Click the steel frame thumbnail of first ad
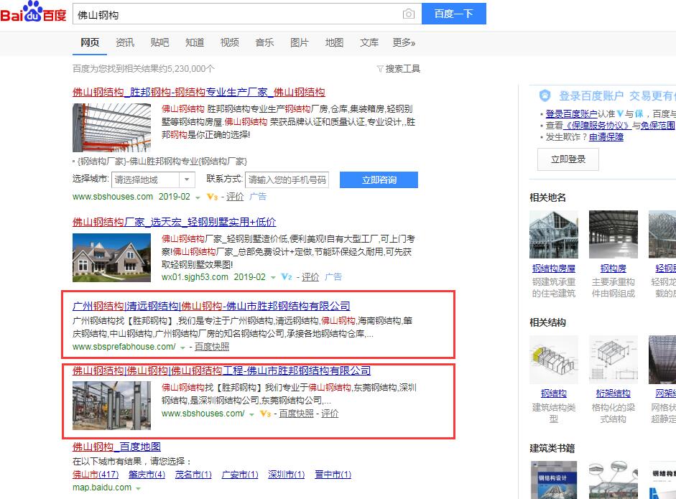The image size is (676, 499). (x=111, y=128)
